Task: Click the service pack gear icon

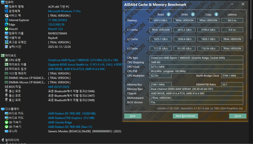Action: (6, 16)
